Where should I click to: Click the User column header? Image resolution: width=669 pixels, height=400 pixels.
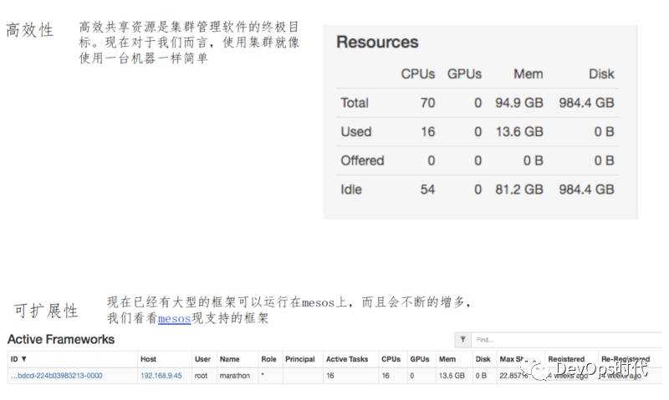202,359
